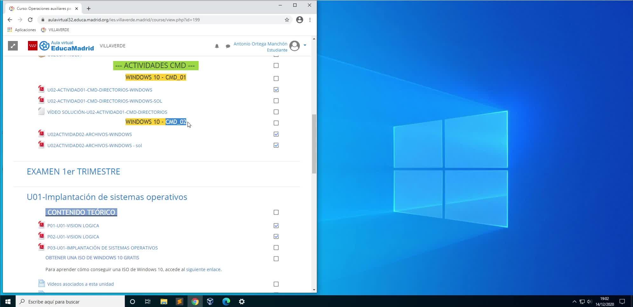
Task: Click the Cortana circle on the taskbar
Action: [133, 302]
